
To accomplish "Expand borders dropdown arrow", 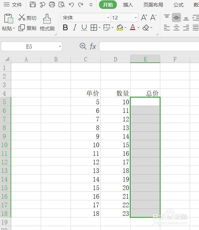I will click(x=100, y=28).
